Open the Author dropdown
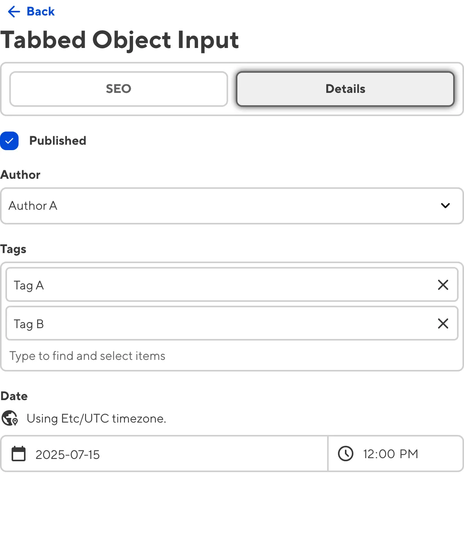 click(232, 206)
